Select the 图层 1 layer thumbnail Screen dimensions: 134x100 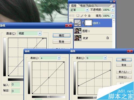(x=78, y=31)
